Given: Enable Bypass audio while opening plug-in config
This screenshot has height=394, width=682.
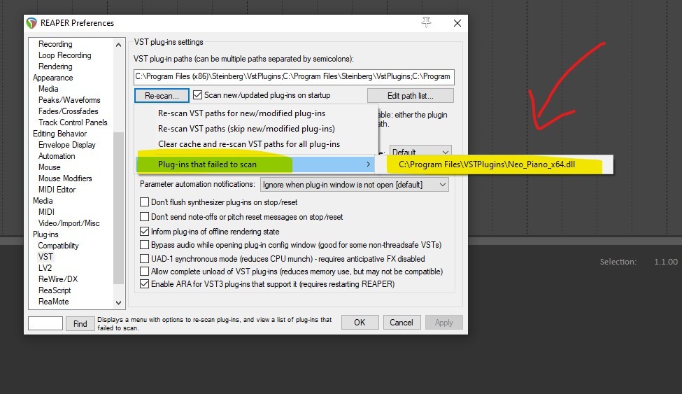Looking at the screenshot, I should (144, 245).
